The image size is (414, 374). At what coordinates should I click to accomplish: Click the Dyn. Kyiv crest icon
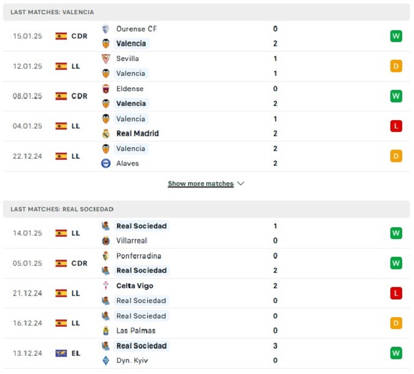(x=106, y=360)
